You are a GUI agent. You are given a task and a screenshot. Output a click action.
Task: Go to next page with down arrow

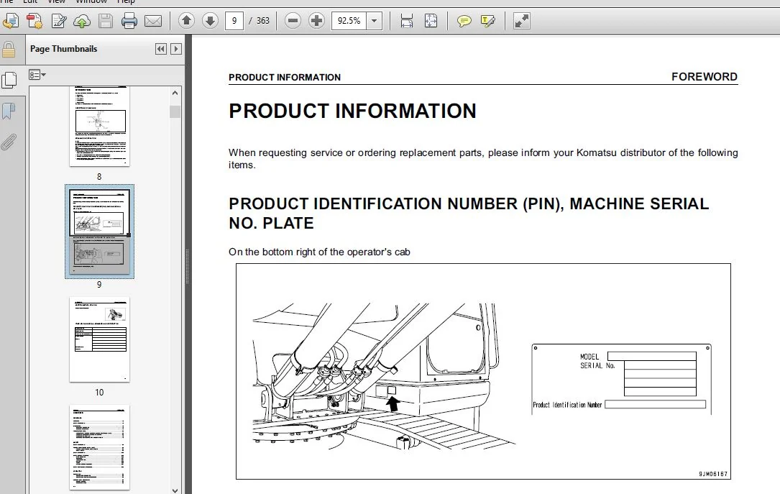coord(211,20)
